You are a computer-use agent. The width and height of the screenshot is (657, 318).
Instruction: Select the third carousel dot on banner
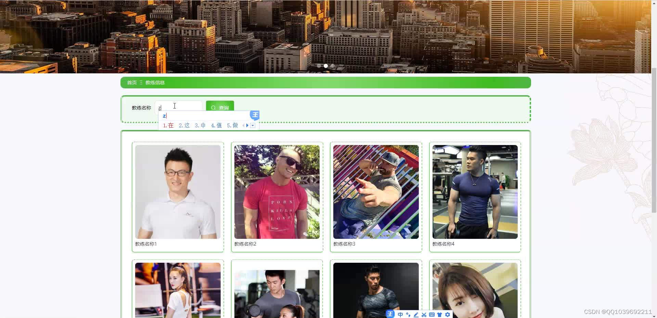pos(333,66)
